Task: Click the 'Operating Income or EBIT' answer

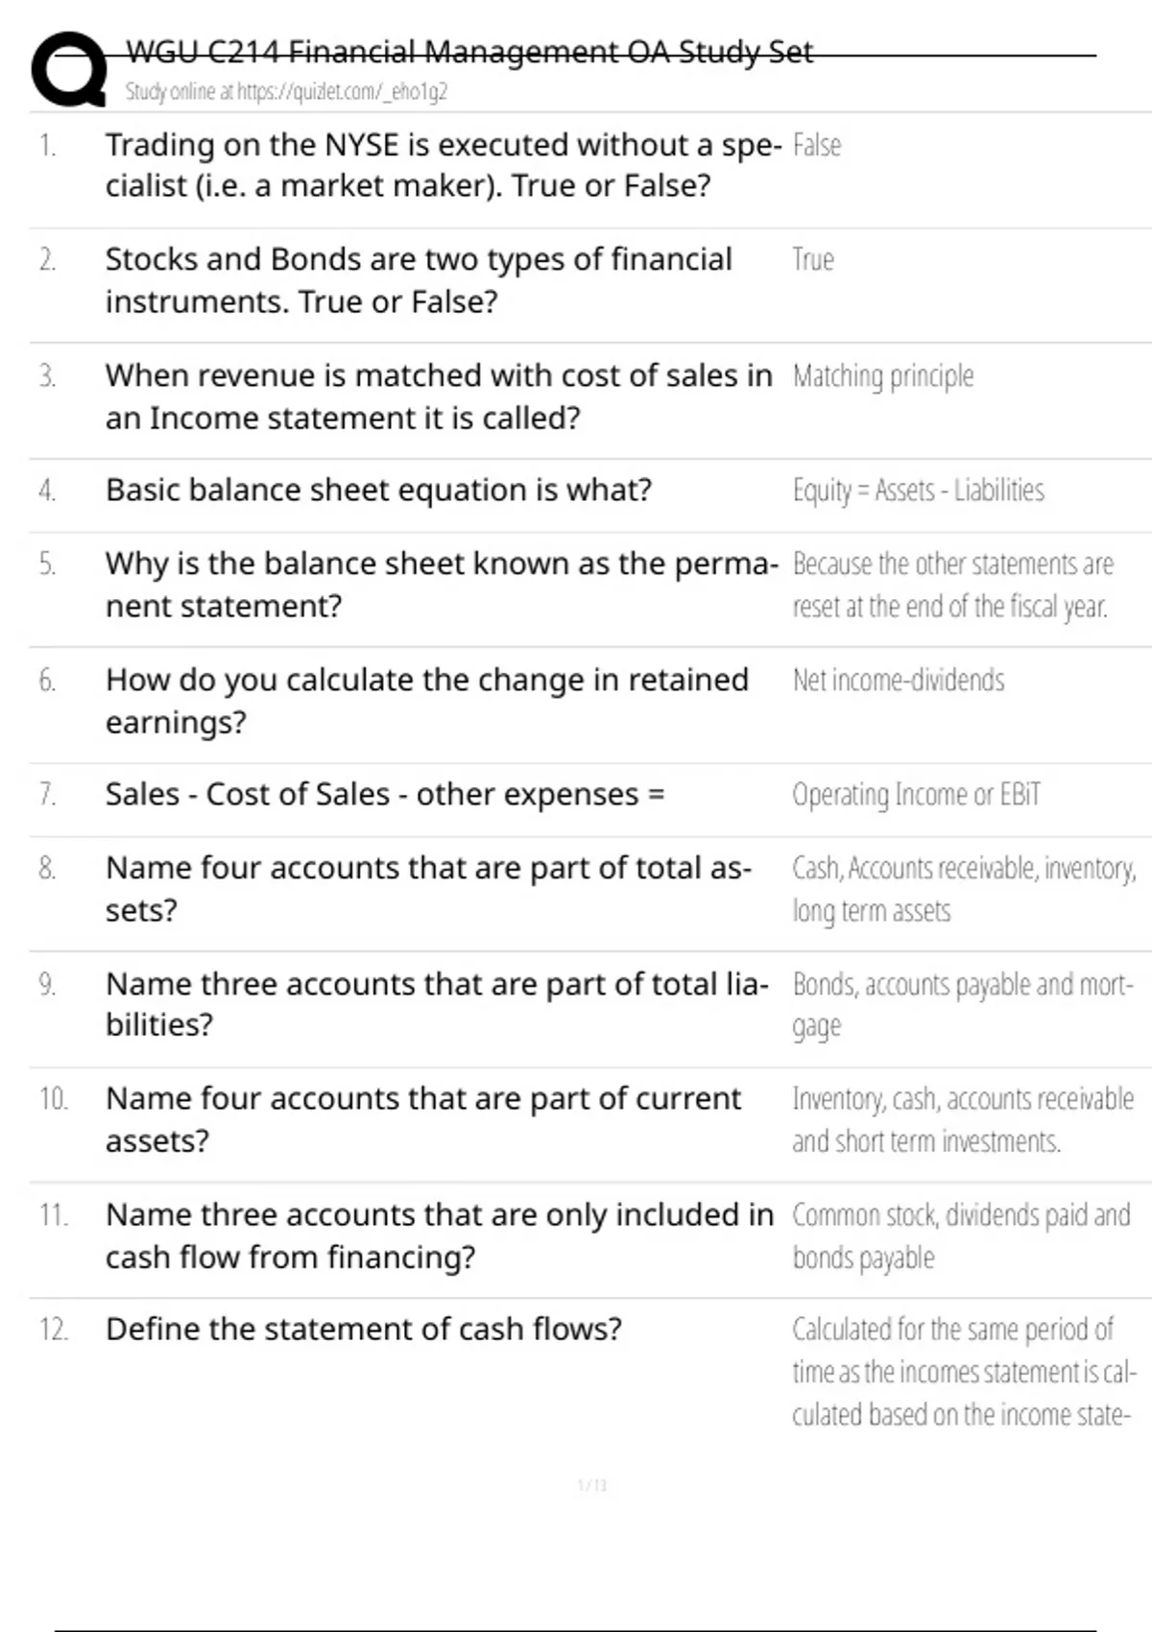Action: [x=916, y=795]
